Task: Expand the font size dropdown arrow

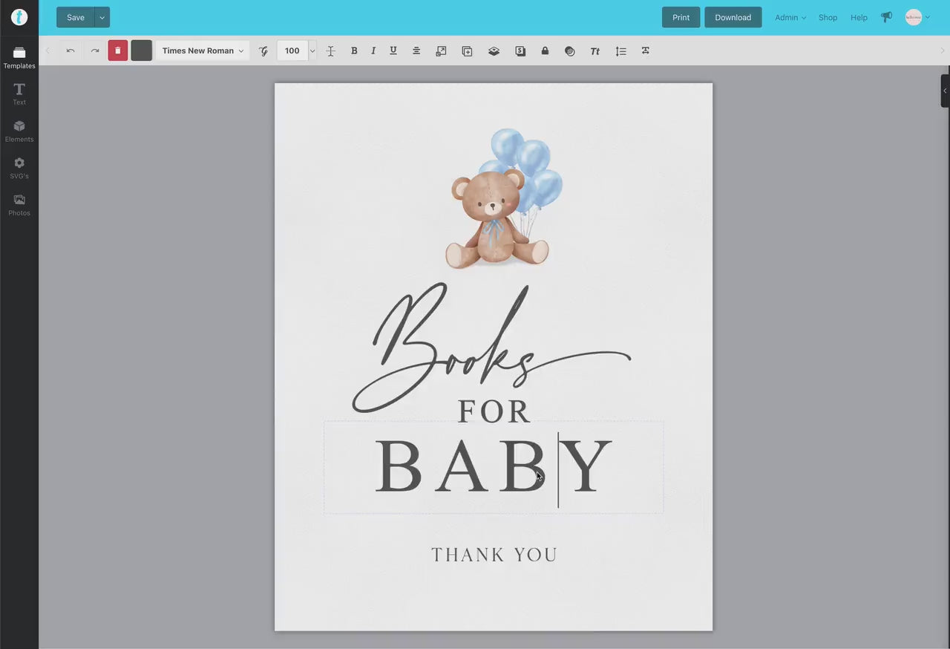Action: click(x=312, y=50)
